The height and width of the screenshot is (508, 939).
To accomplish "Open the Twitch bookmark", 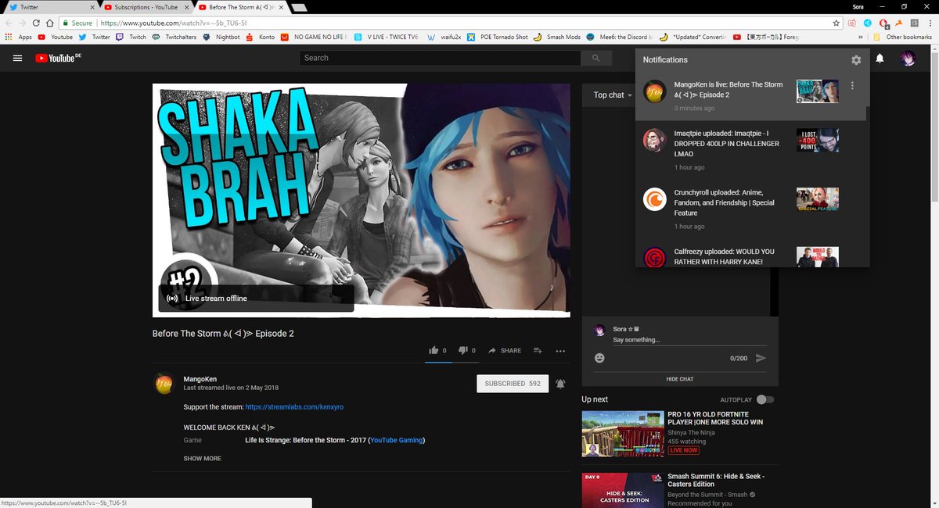I will tap(131, 37).
